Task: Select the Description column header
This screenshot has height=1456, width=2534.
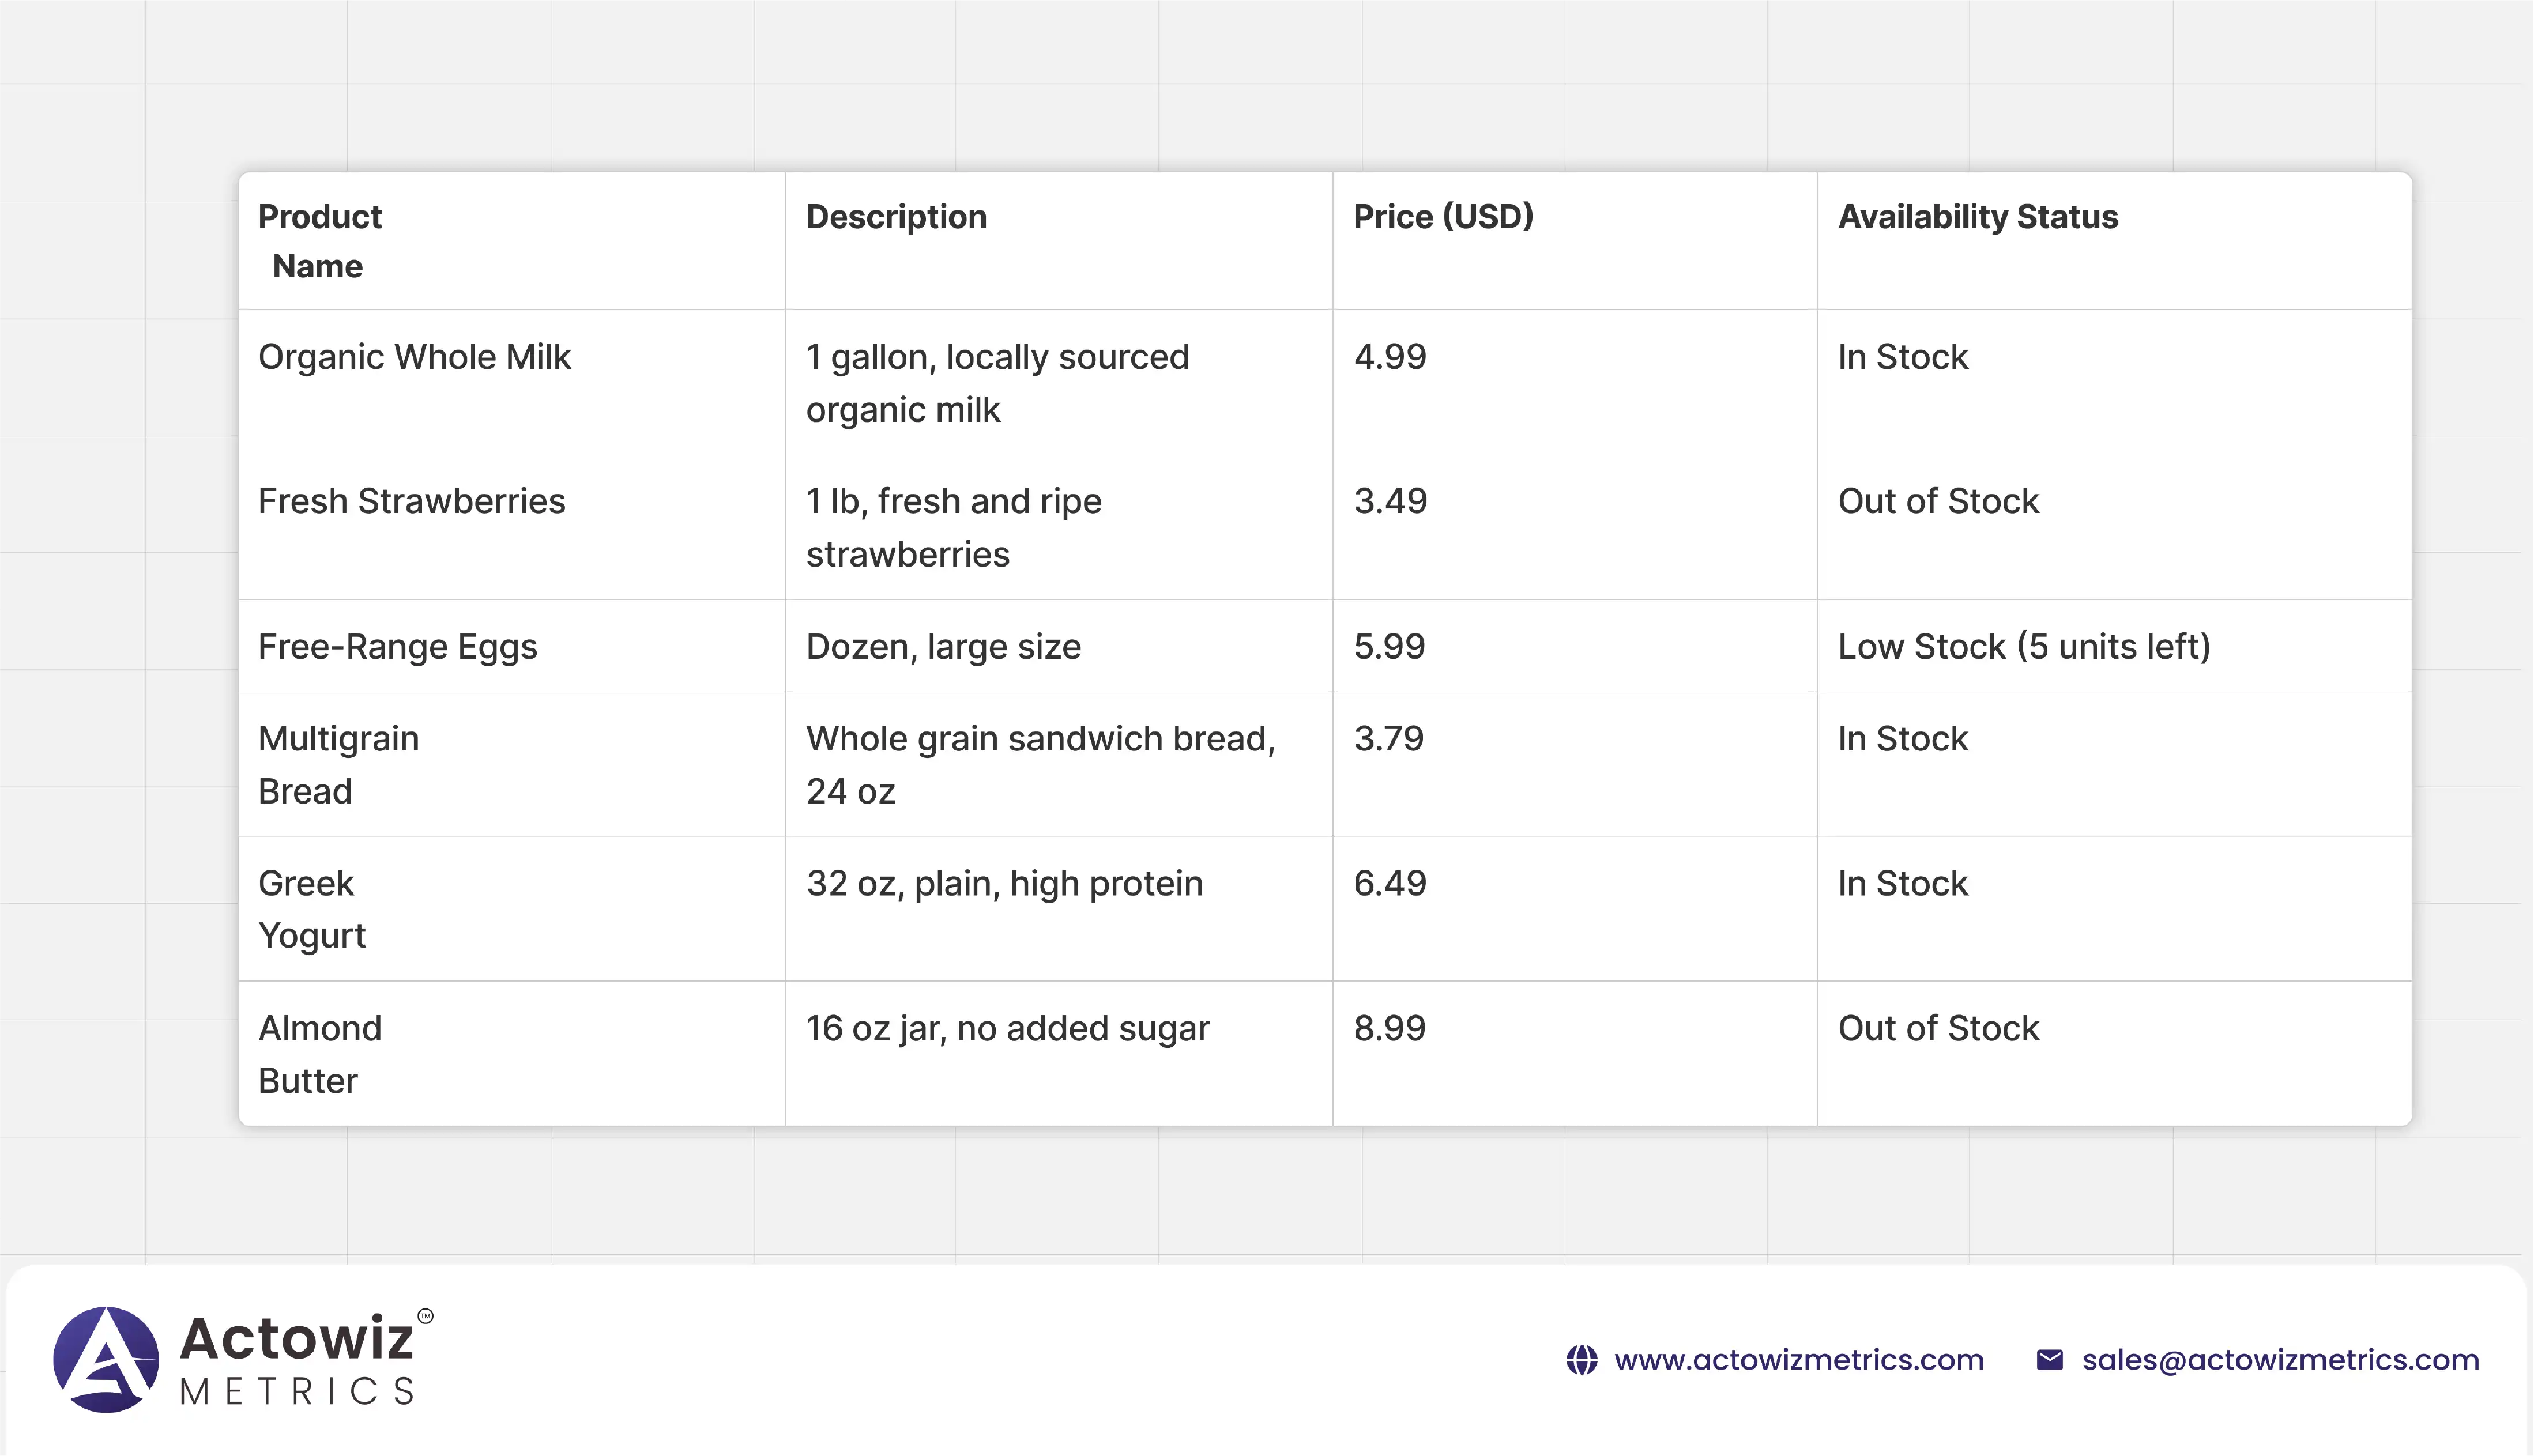Action: [896, 217]
